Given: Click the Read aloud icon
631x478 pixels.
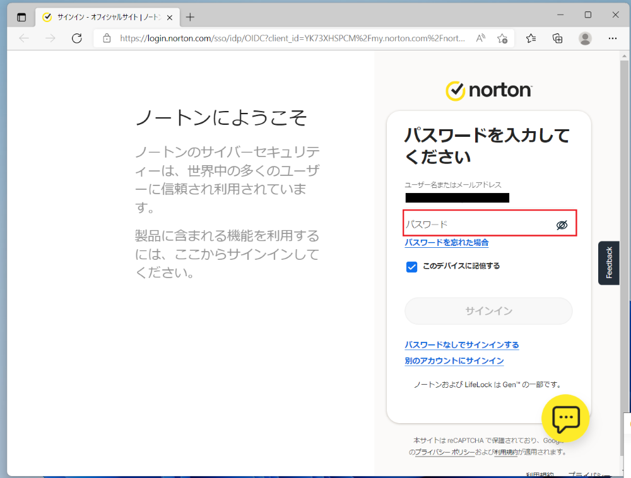Looking at the screenshot, I should [x=480, y=38].
